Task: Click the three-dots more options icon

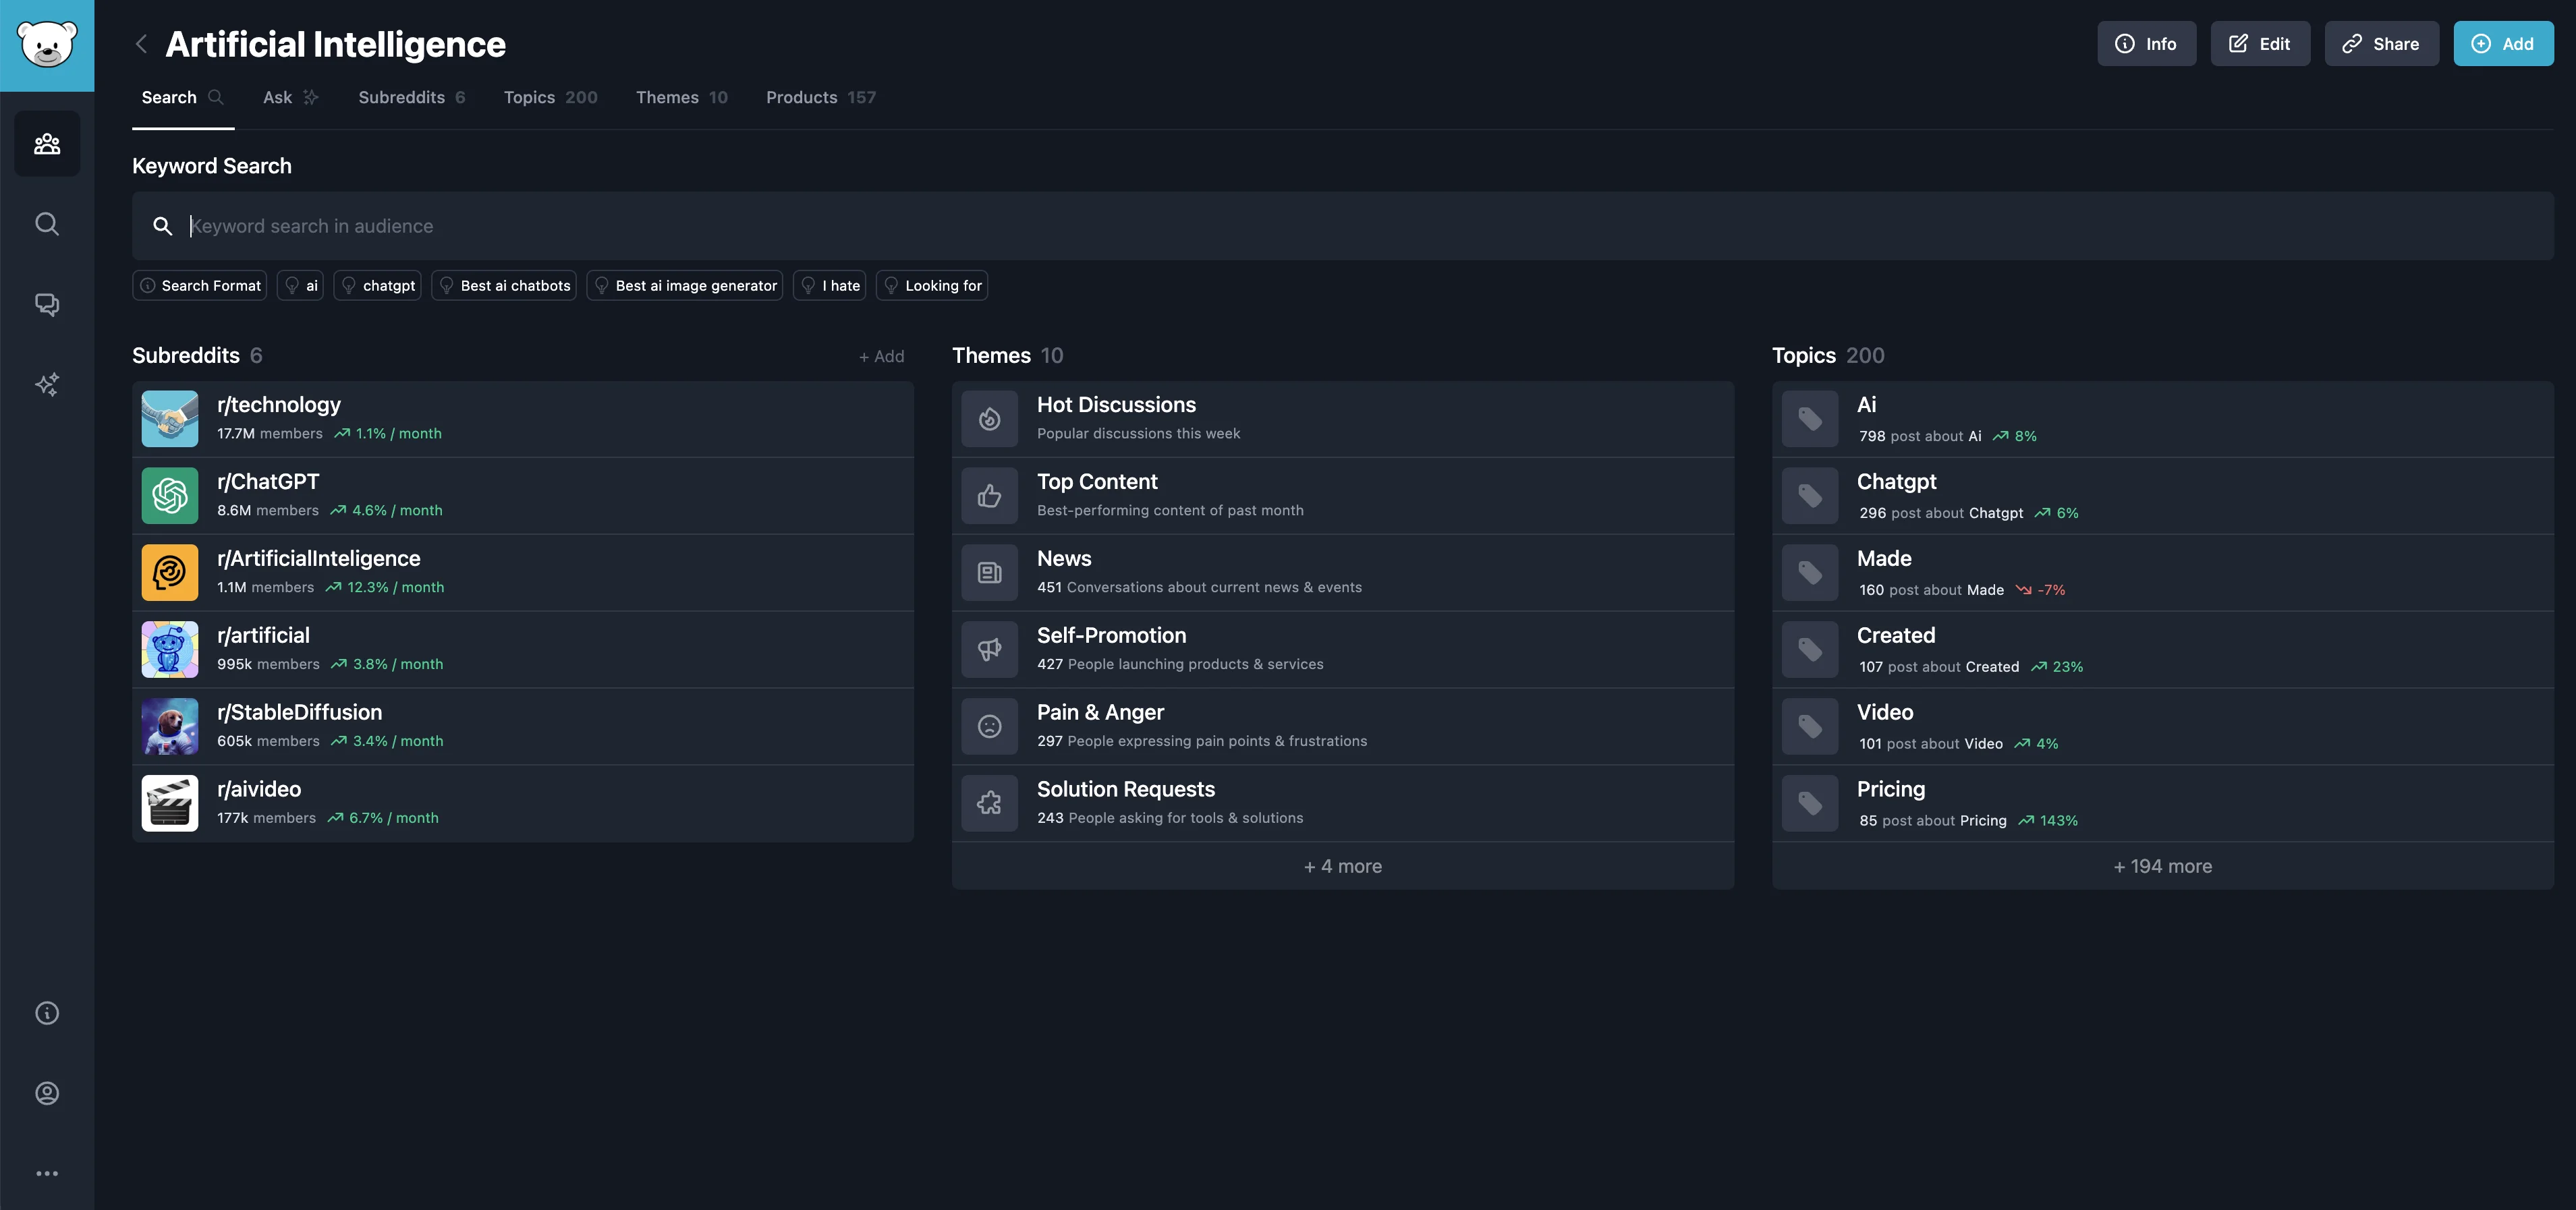Action: [47, 1173]
